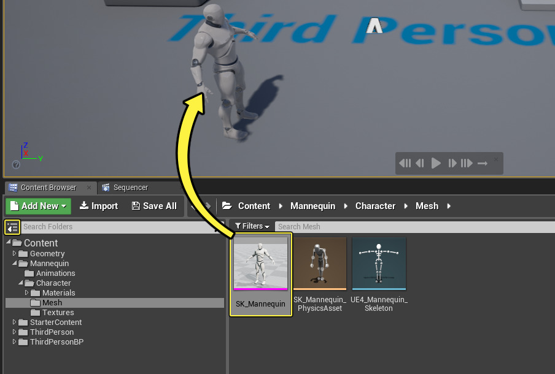The width and height of the screenshot is (555, 374).
Task: Collapse the Mannequin folder arrow
Action: pos(15,264)
